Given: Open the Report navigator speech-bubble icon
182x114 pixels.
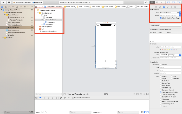Looking at the screenshot, I should (x=32, y=7).
